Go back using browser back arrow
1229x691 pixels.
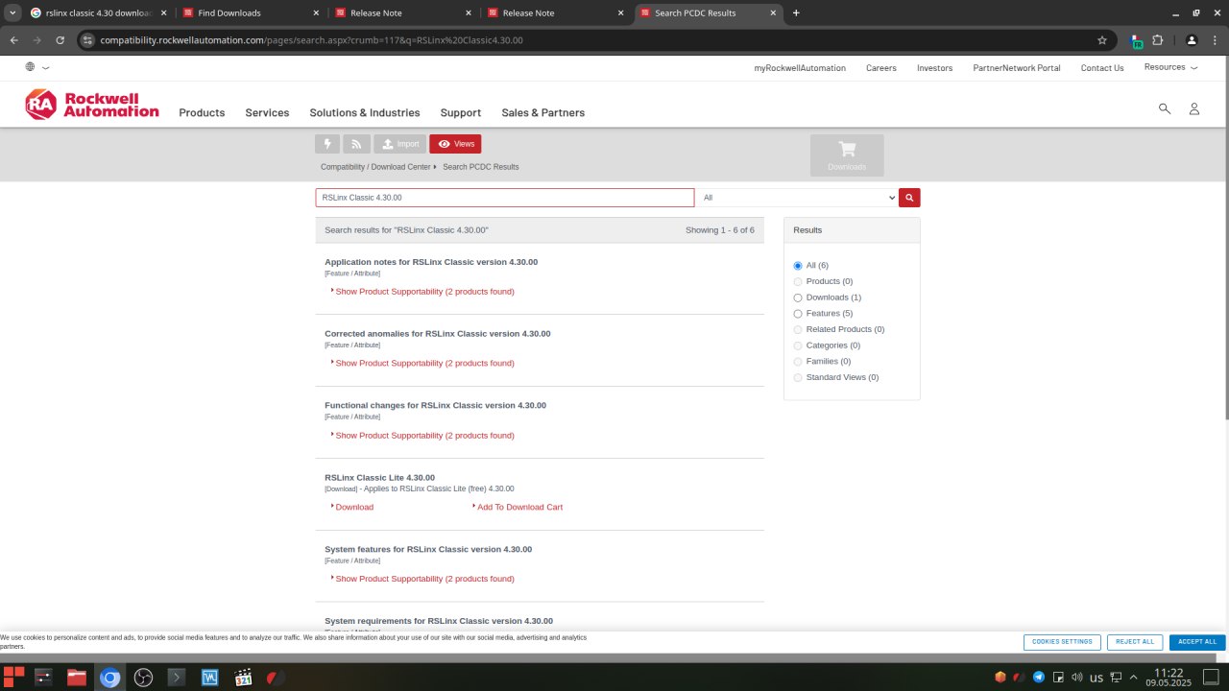point(13,40)
